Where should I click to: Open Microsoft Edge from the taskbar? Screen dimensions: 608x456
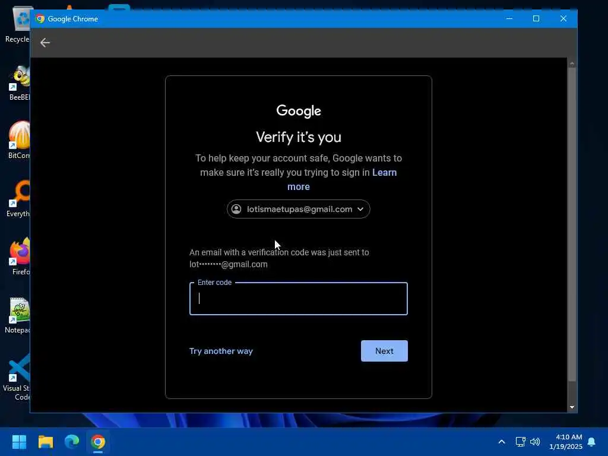click(x=72, y=442)
